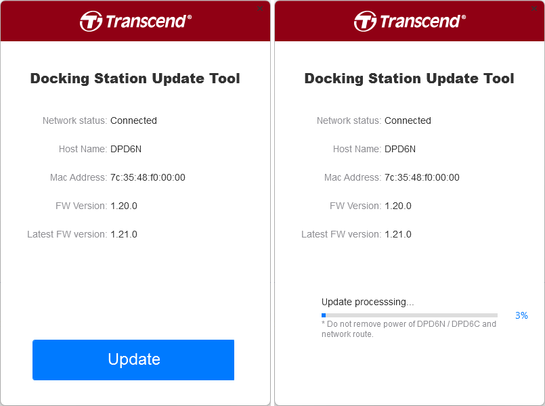This screenshot has width=545, height=406.
Task: Click Transcend logo above the Update button window
Action: pyautogui.click(x=135, y=21)
